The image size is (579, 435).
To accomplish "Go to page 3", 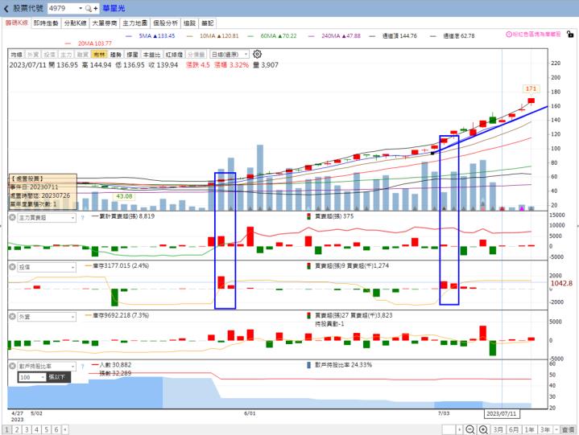I will [27, 429].
